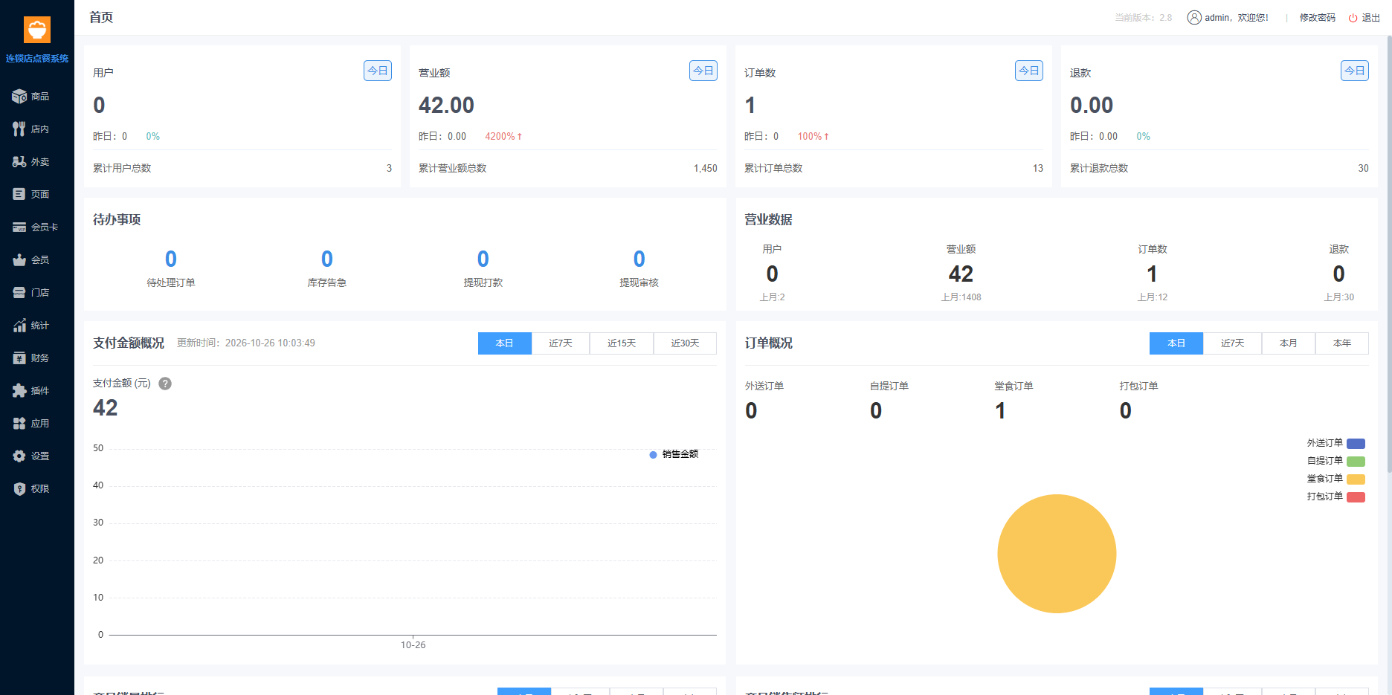The height and width of the screenshot is (695, 1392).
Task: Click the yellow pie chart slice
Action: [x=1057, y=554]
